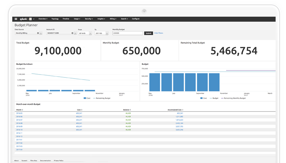Click the 2017-02 month row link

pos(19,143)
